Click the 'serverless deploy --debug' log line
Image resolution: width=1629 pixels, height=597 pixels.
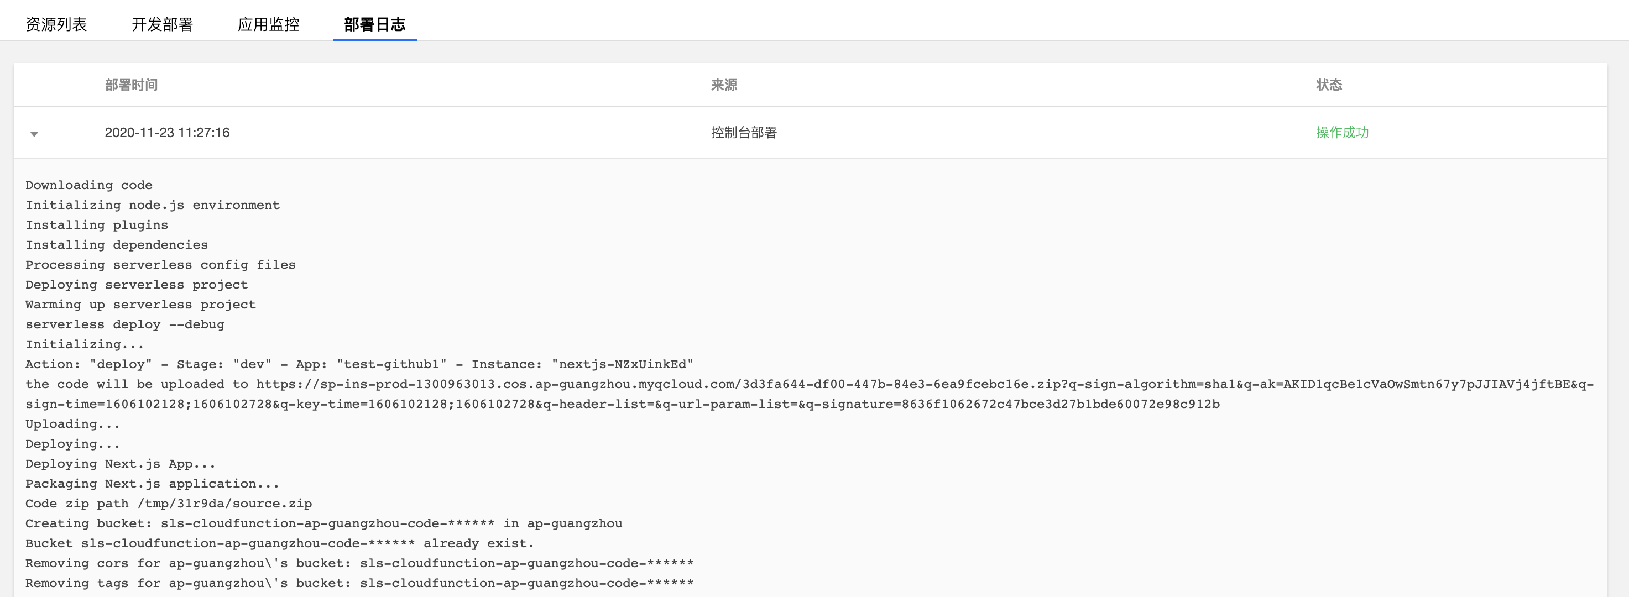(x=124, y=324)
